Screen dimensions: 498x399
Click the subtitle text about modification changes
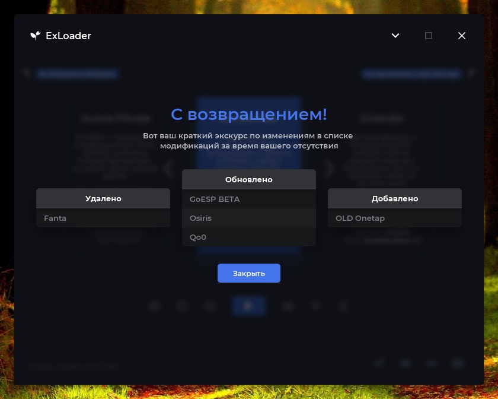(x=248, y=141)
